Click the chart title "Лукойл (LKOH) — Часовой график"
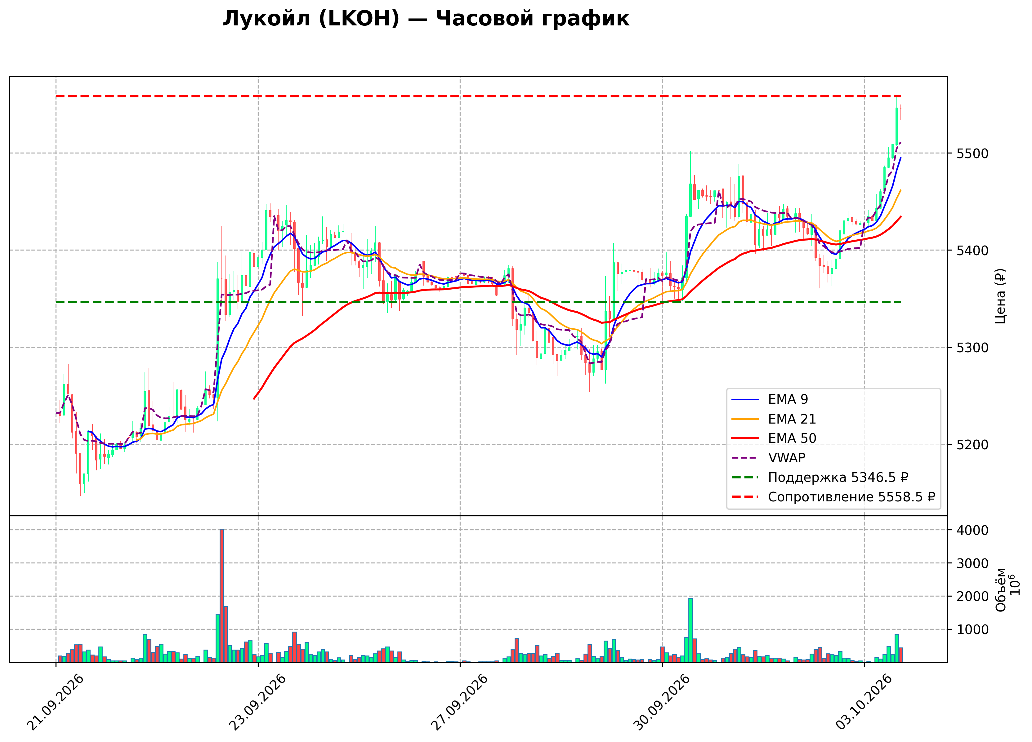This screenshot has width=1032, height=742. point(426,19)
